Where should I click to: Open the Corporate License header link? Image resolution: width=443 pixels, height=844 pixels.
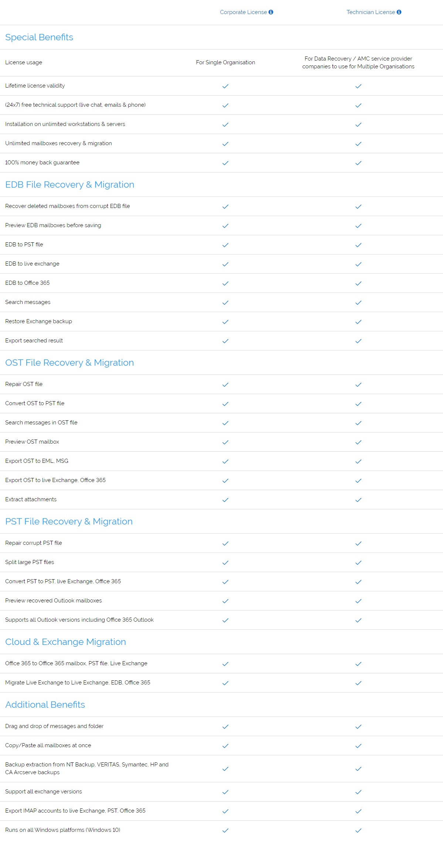click(243, 12)
